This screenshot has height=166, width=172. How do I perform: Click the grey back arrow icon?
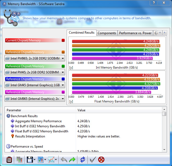coord(64,160)
